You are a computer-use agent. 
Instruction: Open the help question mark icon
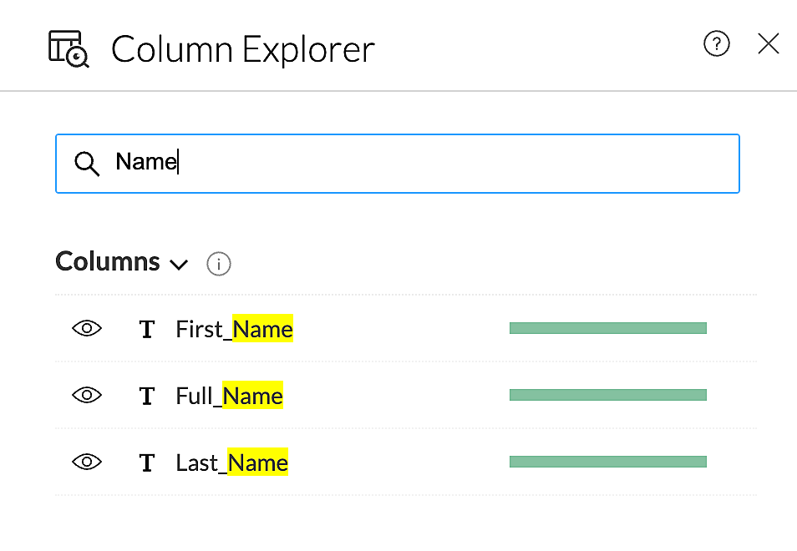point(716,44)
